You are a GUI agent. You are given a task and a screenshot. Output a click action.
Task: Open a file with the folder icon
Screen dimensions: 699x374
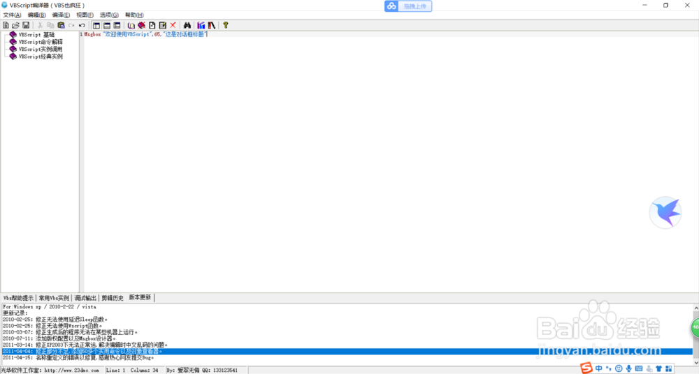(x=15, y=25)
